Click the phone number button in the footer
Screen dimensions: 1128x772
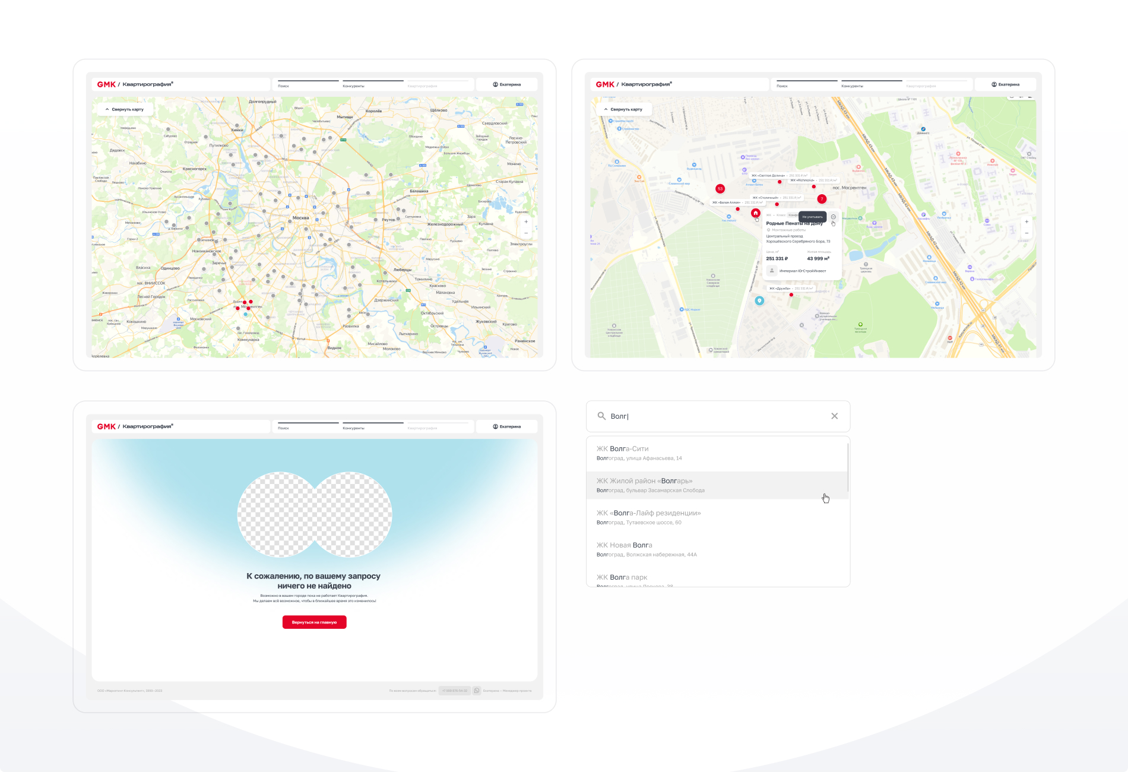(455, 691)
